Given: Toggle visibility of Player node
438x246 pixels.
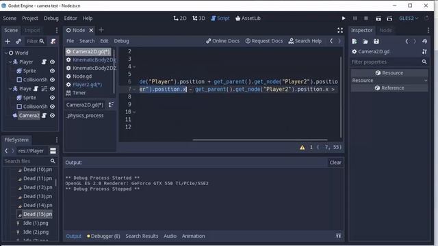Looking at the screenshot, I should [x=52, y=62].
